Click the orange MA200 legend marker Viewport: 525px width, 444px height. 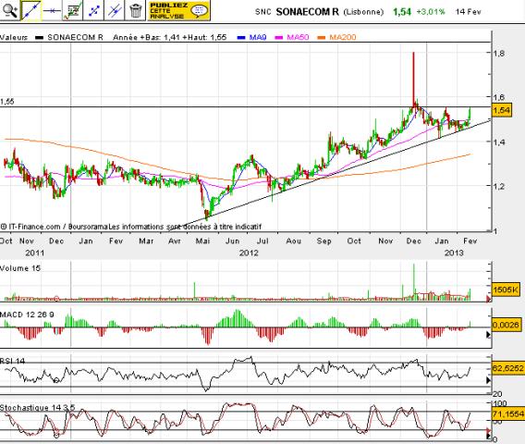pos(322,38)
